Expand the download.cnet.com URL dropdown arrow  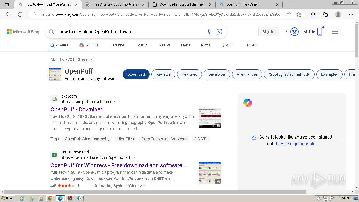pos(135,157)
